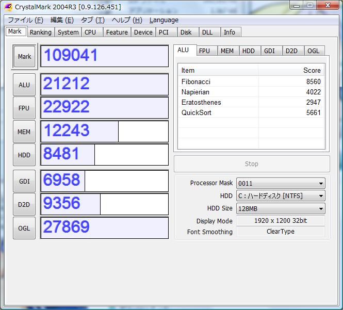The width and height of the screenshot is (343, 310).
Task: Switch to the Device tab
Action: (143, 32)
